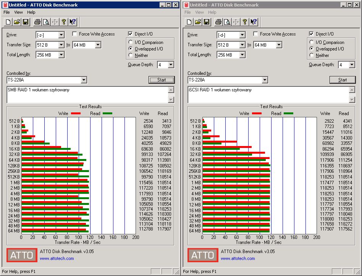
Task: Open Queue Depth dropdown in right window
Action: point(352,65)
